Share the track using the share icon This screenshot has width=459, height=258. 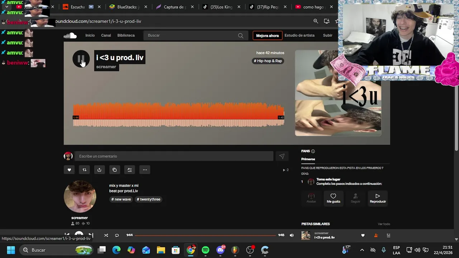click(99, 170)
